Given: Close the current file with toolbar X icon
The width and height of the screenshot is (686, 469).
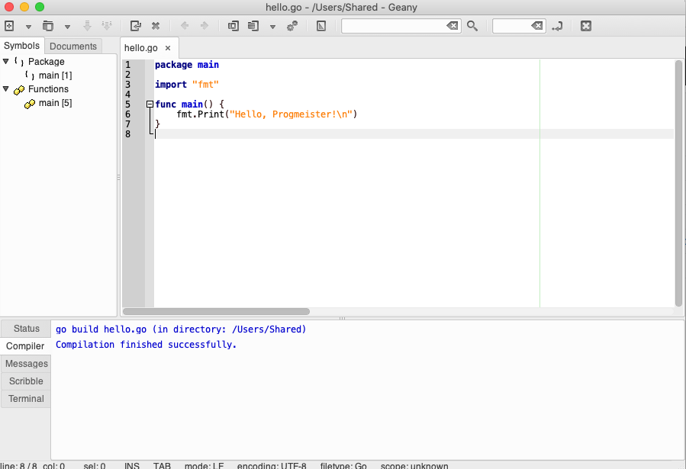Looking at the screenshot, I should [156, 26].
